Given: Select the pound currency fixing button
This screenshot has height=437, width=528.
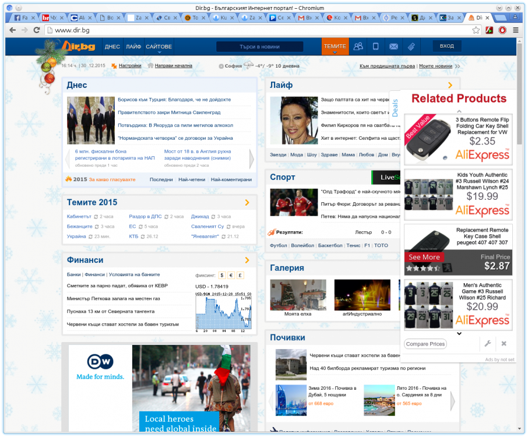Looking at the screenshot, I should coord(240,276).
